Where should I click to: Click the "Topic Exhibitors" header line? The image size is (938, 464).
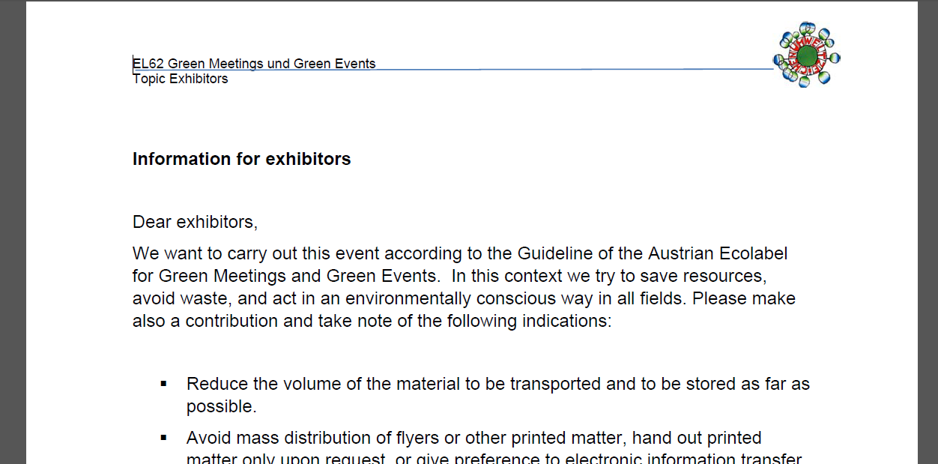click(x=181, y=79)
